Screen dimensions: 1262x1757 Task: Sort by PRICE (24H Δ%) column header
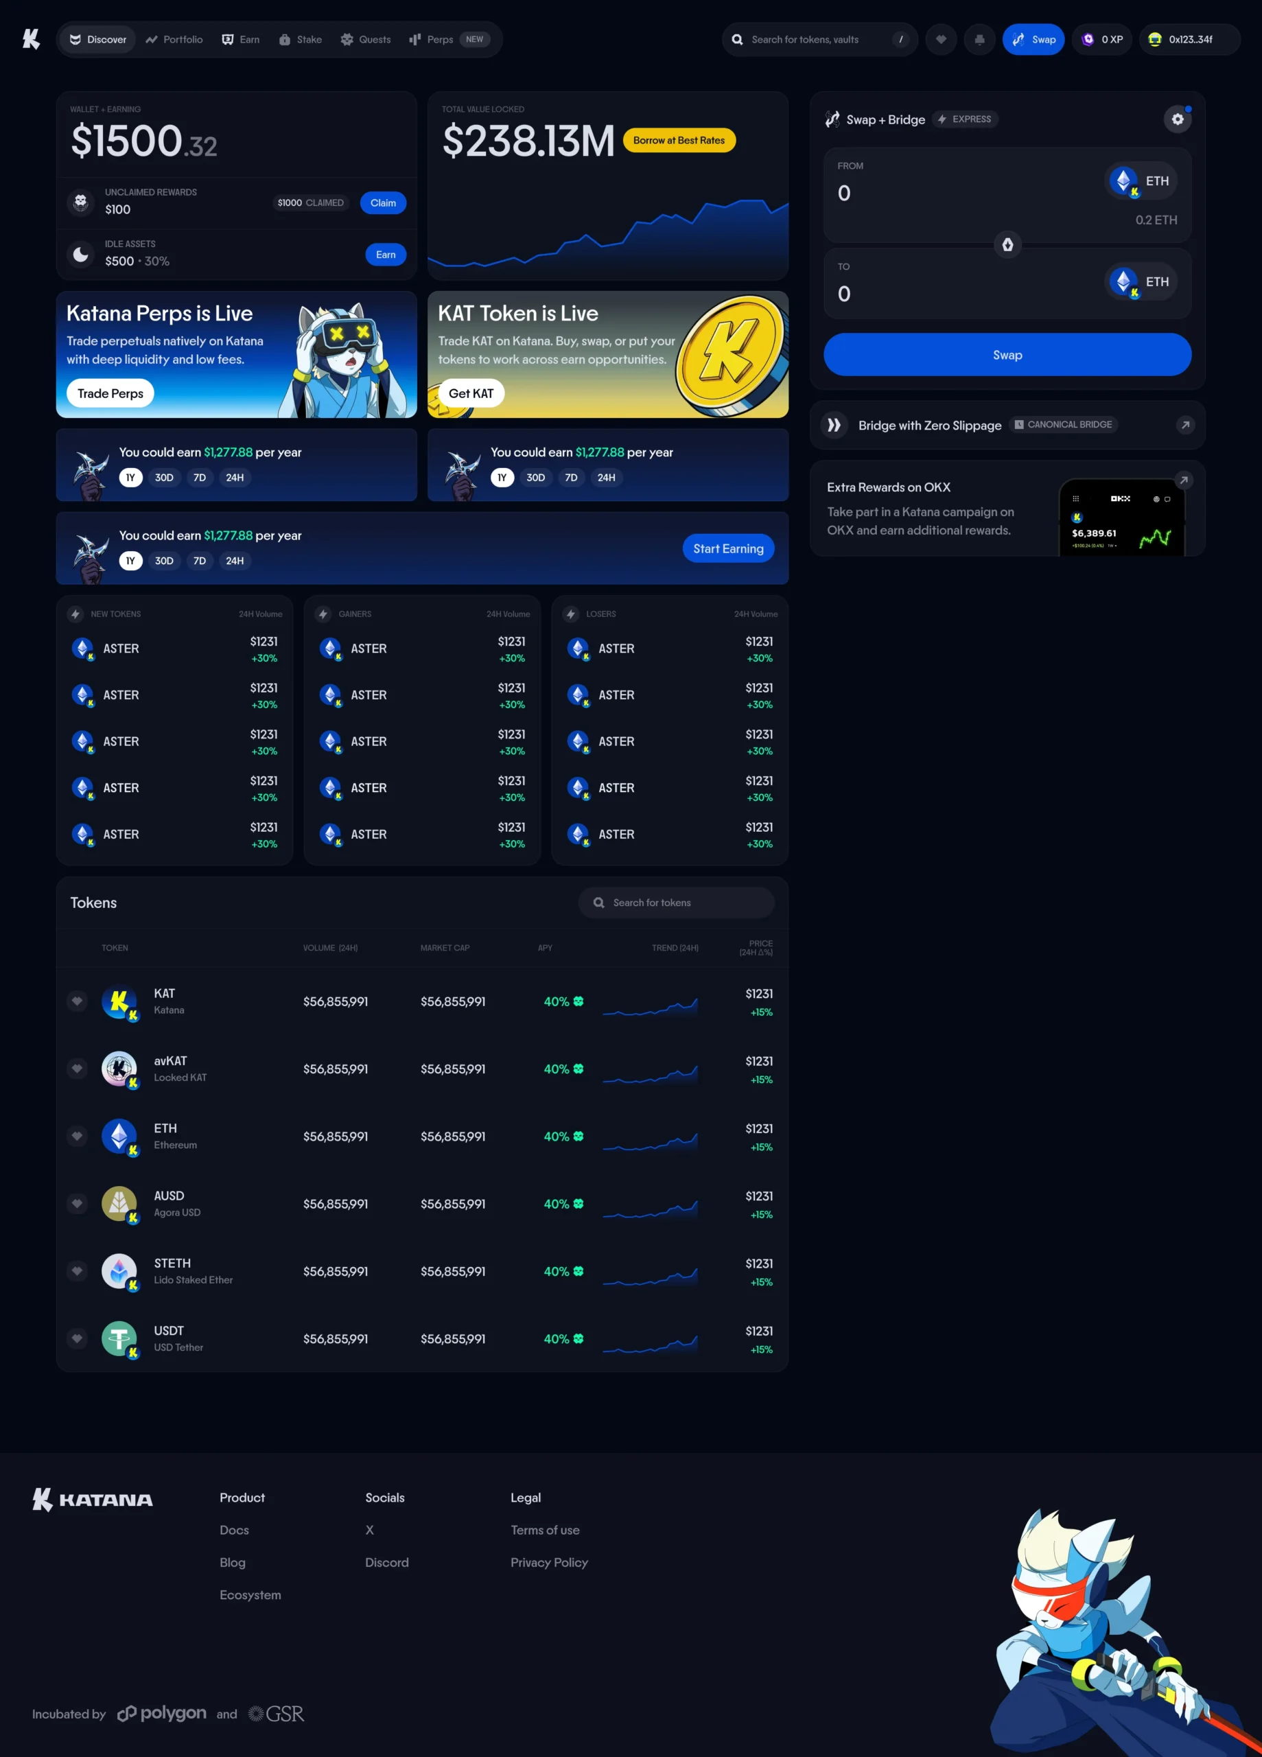(x=756, y=947)
